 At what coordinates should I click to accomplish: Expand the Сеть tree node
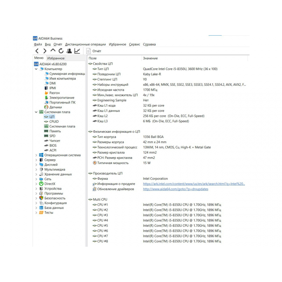tap(36, 179)
